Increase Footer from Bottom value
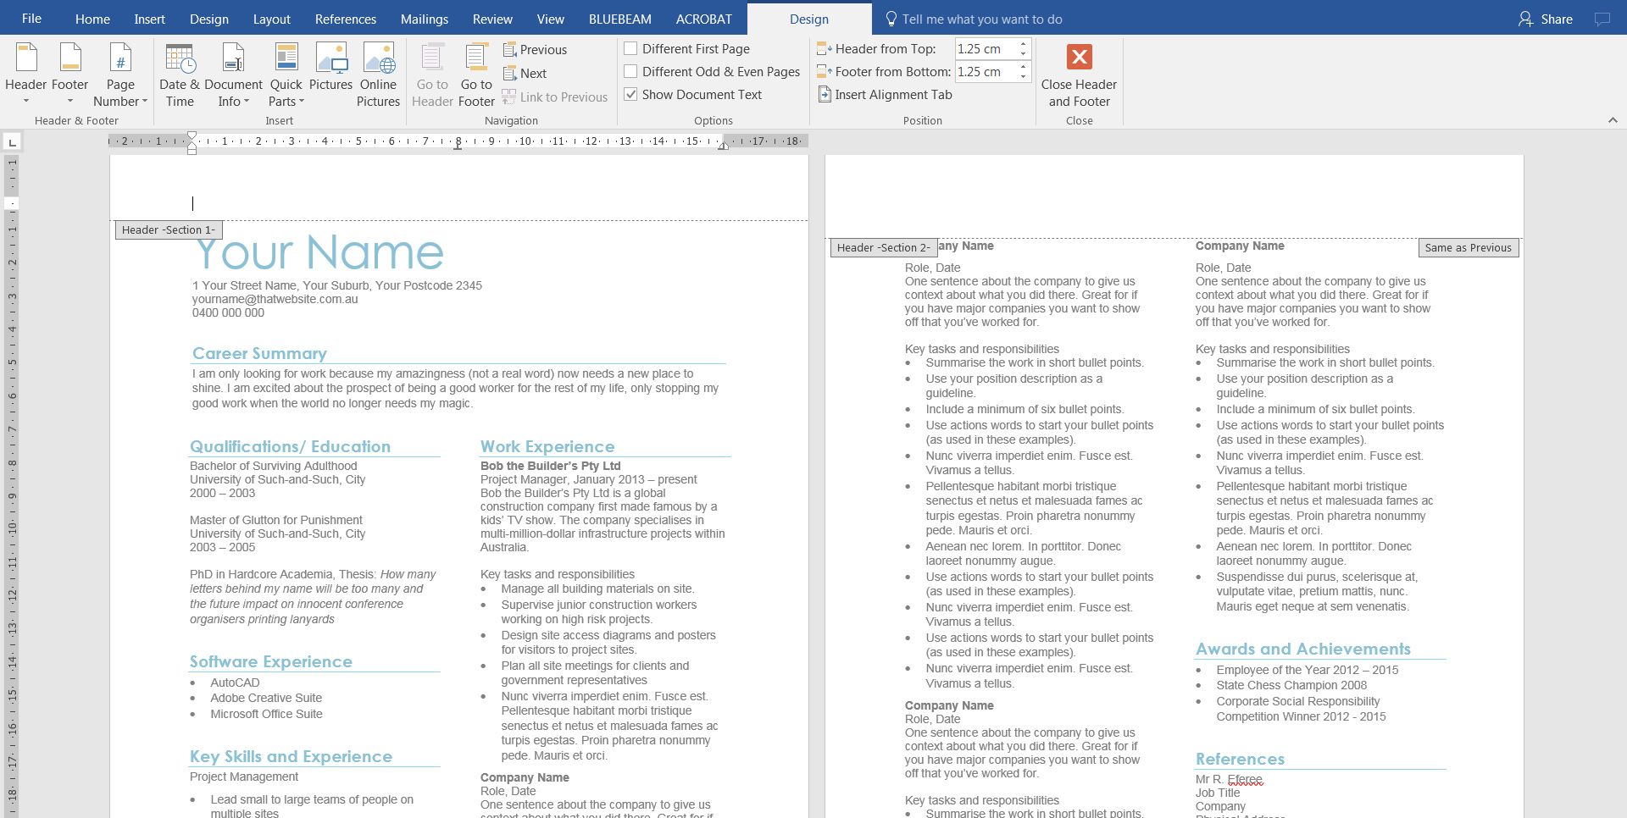Image resolution: width=1627 pixels, height=818 pixels. click(x=1024, y=67)
